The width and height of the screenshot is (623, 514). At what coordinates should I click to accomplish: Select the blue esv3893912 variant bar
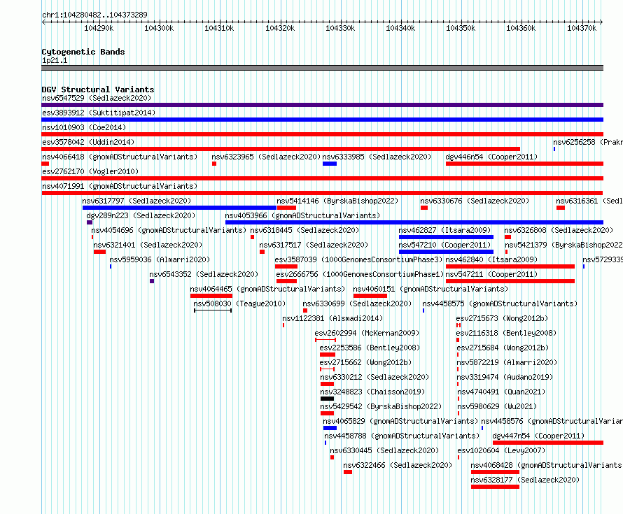tap(322, 120)
